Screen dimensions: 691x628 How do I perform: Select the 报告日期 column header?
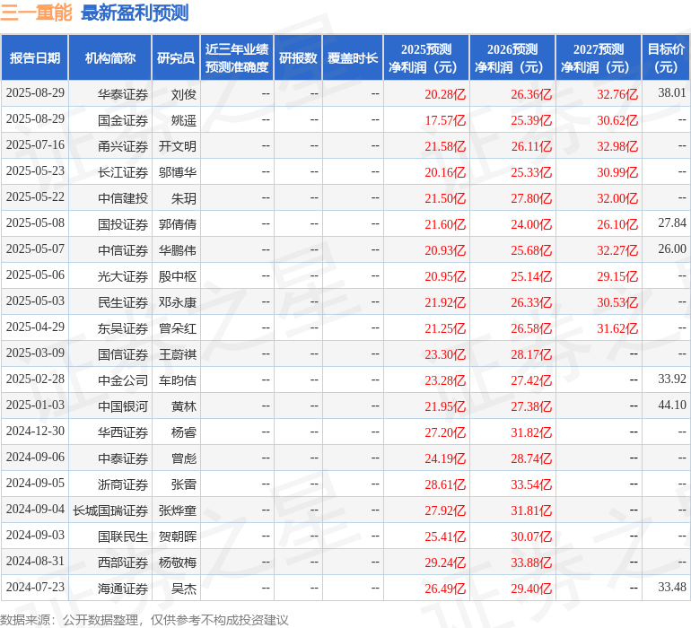pos(35,57)
